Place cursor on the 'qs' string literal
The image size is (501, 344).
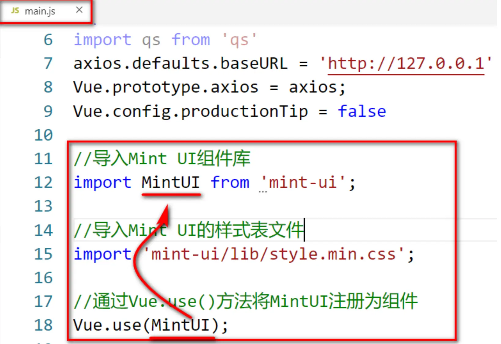(239, 40)
